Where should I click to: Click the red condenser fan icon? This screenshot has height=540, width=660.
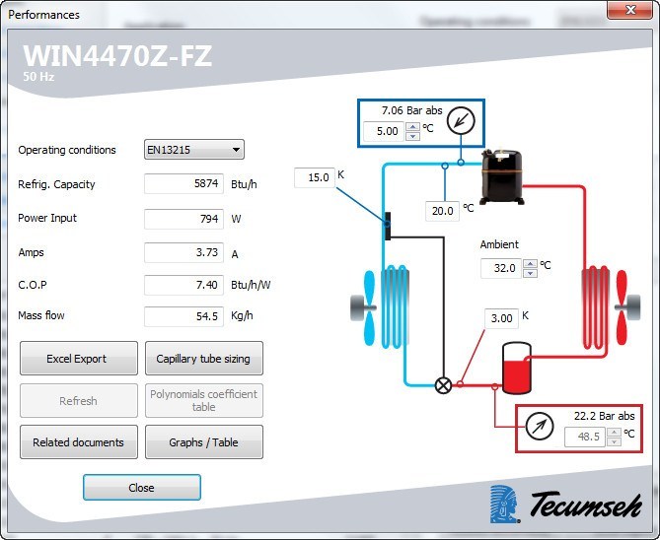[x=626, y=307]
